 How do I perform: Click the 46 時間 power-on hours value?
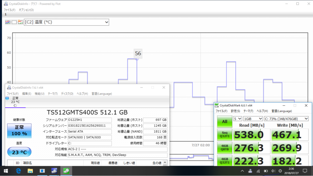point(155,143)
